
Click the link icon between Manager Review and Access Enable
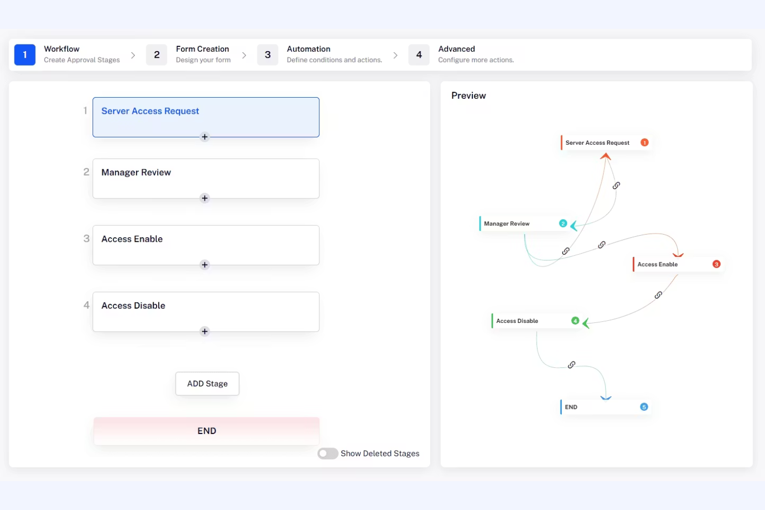coord(601,244)
